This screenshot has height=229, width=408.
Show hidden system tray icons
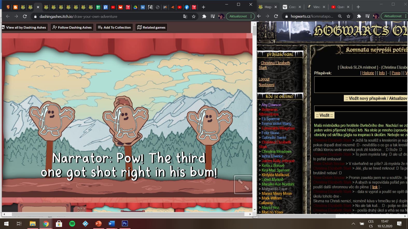point(353,224)
